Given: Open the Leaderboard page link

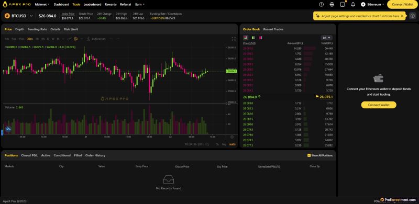Looking at the screenshot, I should (92, 4).
